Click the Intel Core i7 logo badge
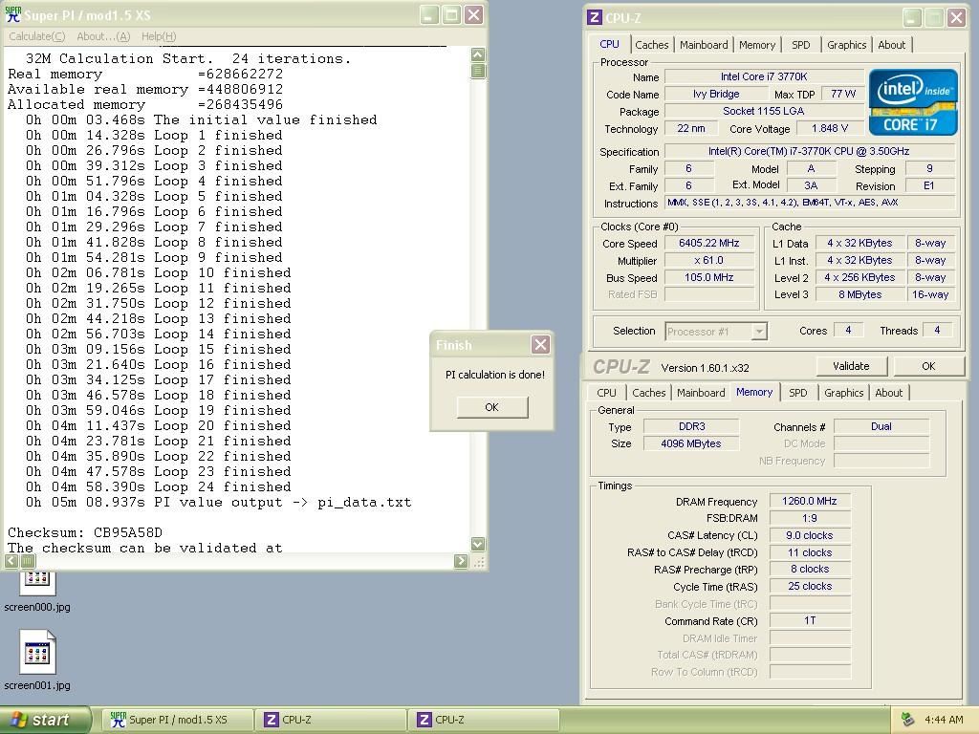Viewport: 979px width, 734px height. [912, 101]
